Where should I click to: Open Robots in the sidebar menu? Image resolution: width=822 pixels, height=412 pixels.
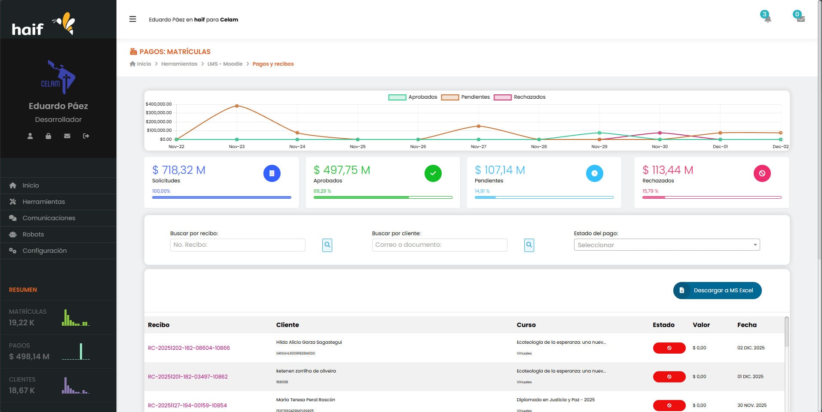point(33,234)
